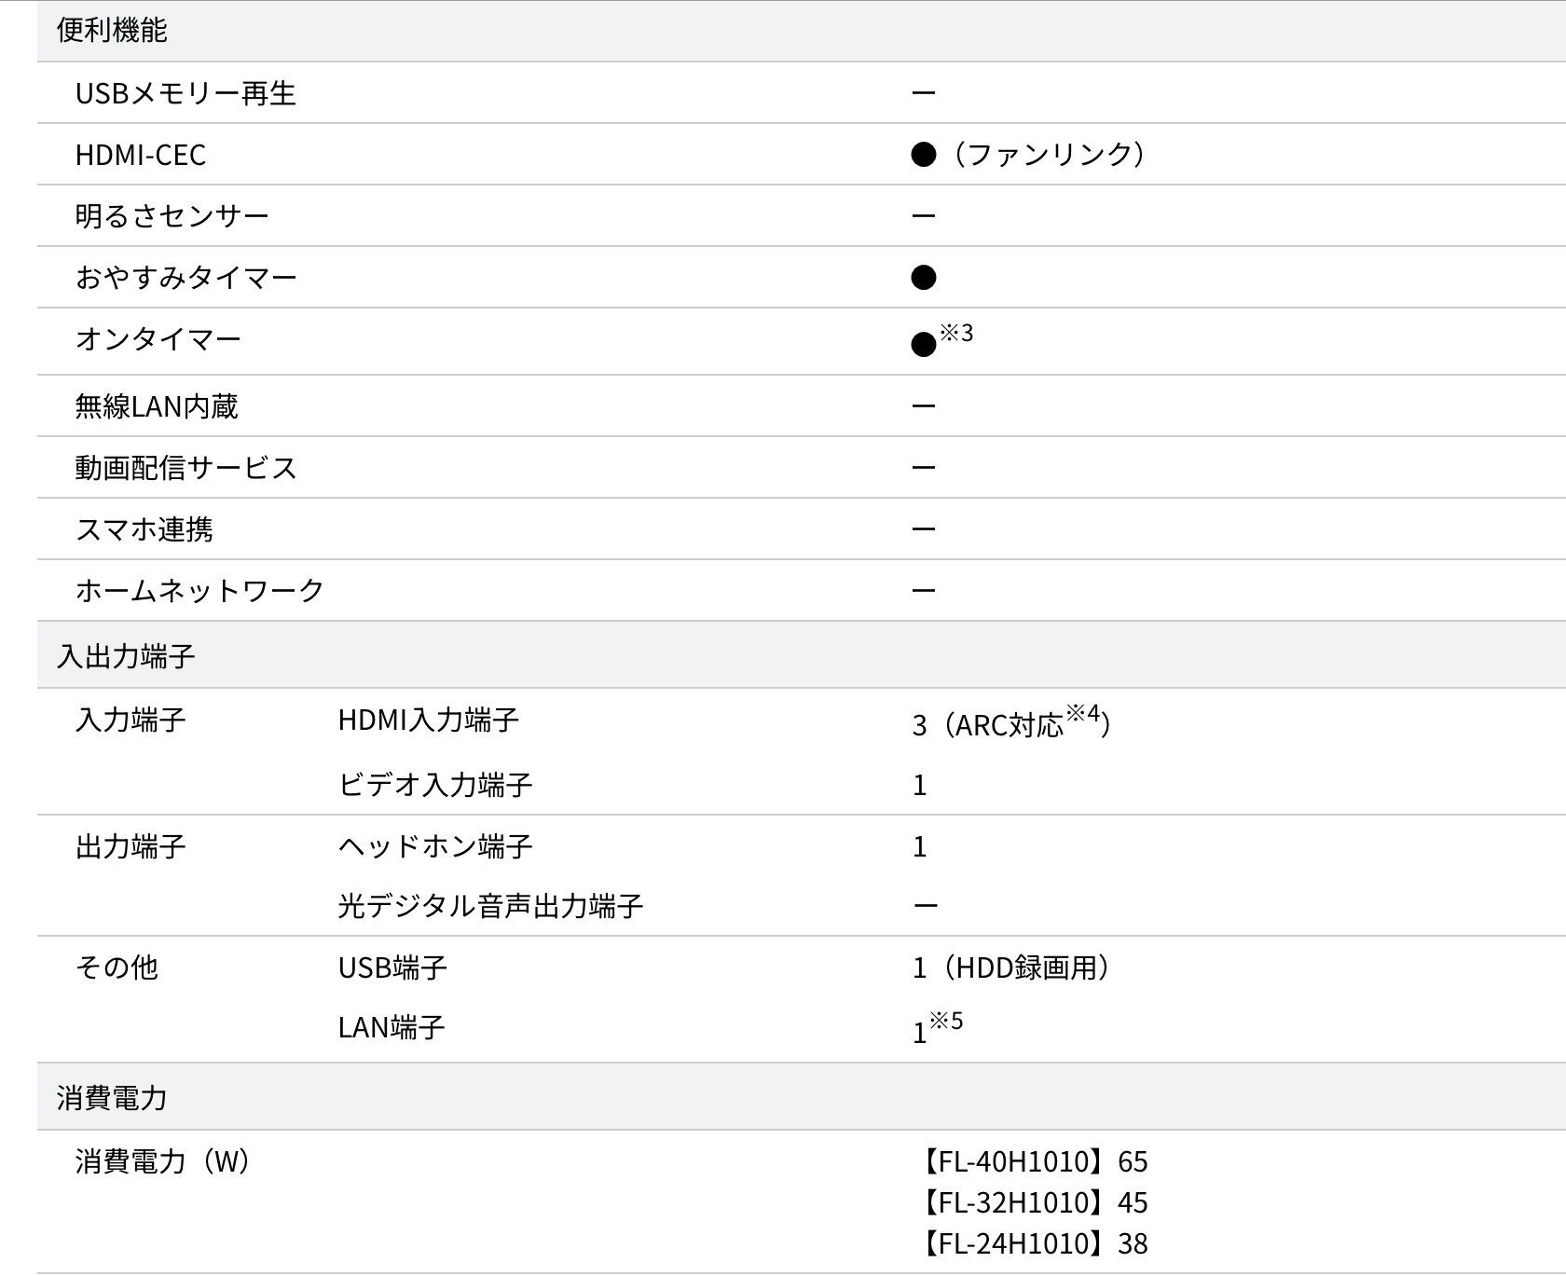Image resolution: width=1566 pixels, height=1276 pixels.
Task: Select the 【FL-40H1010】65 power value
Action: tap(1033, 1161)
